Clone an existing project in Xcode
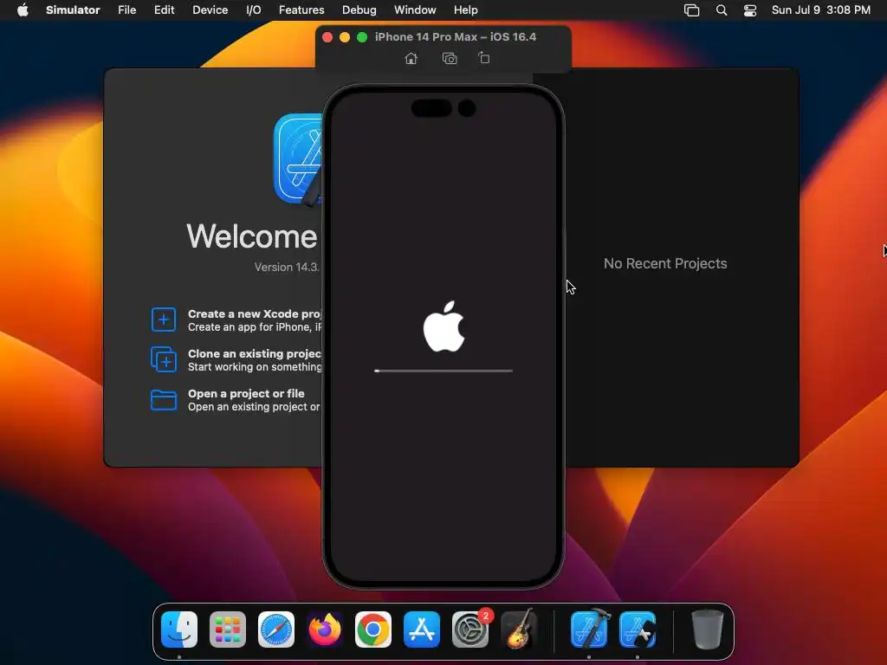This screenshot has height=665, width=887. pyautogui.click(x=236, y=359)
